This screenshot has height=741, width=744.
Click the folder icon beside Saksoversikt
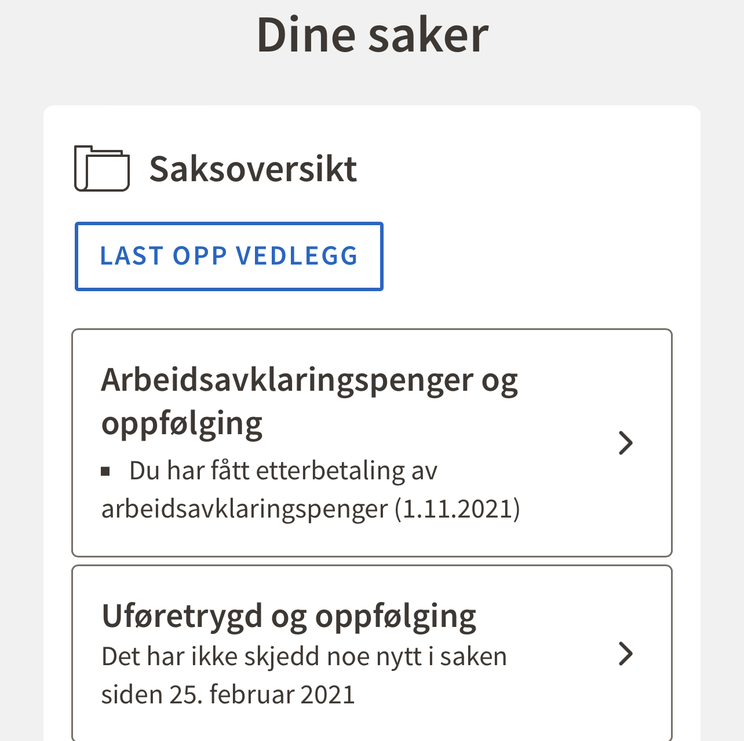pyautogui.click(x=102, y=168)
